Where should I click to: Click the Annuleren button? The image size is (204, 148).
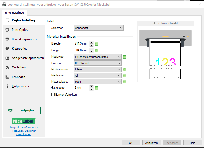coord(151,143)
